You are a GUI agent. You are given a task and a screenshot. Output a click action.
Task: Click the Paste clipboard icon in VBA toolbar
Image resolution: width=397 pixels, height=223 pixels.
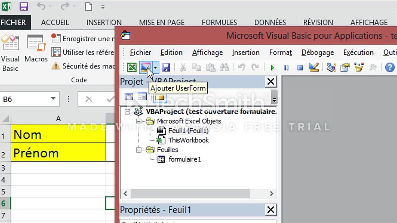tap(211, 67)
